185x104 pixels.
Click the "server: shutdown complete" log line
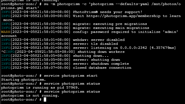tap(101, 64)
